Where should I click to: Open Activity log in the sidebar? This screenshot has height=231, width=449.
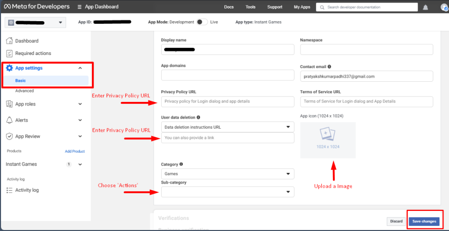27,190
